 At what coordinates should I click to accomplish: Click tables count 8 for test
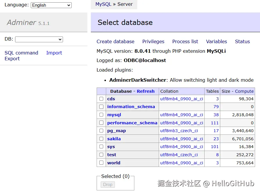click(217, 154)
